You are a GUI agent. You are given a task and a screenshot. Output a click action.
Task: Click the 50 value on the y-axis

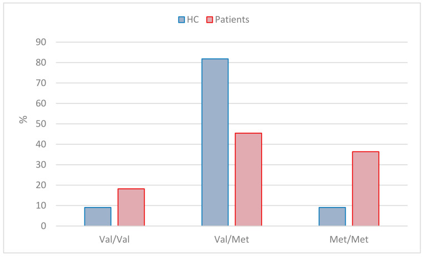click(41, 124)
